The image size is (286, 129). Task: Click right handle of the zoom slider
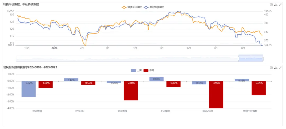[263, 59]
